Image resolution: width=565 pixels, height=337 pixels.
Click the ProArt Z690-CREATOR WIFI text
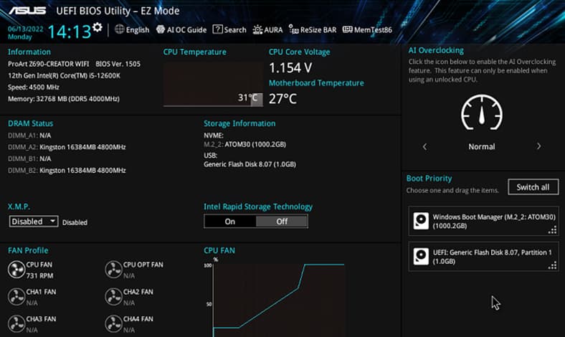(x=48, y=64)
